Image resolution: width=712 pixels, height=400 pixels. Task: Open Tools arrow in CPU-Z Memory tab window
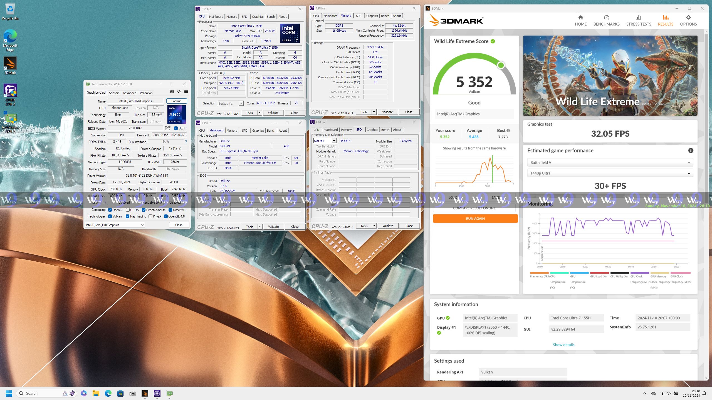point(374,112)
